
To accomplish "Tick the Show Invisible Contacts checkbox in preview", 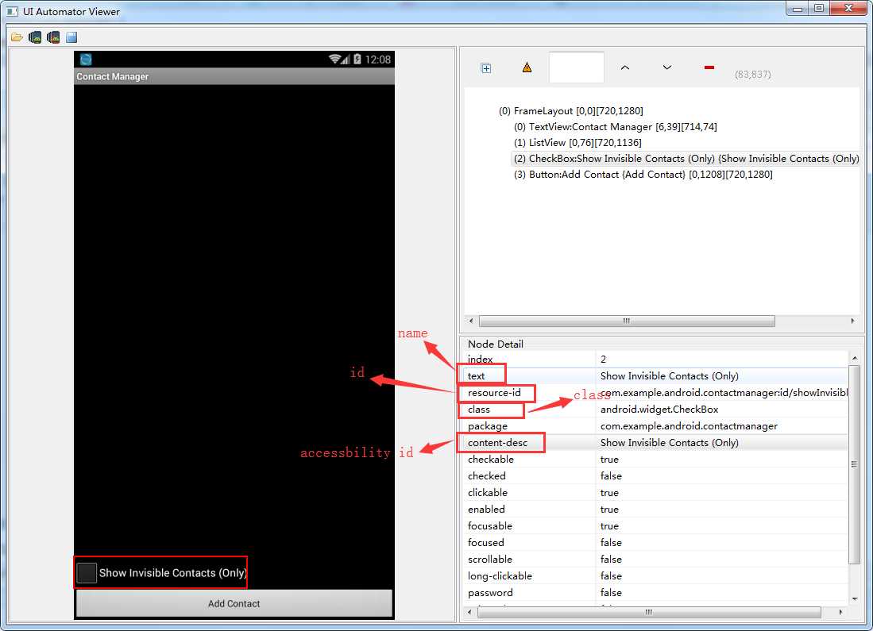I will click(87, 572).
